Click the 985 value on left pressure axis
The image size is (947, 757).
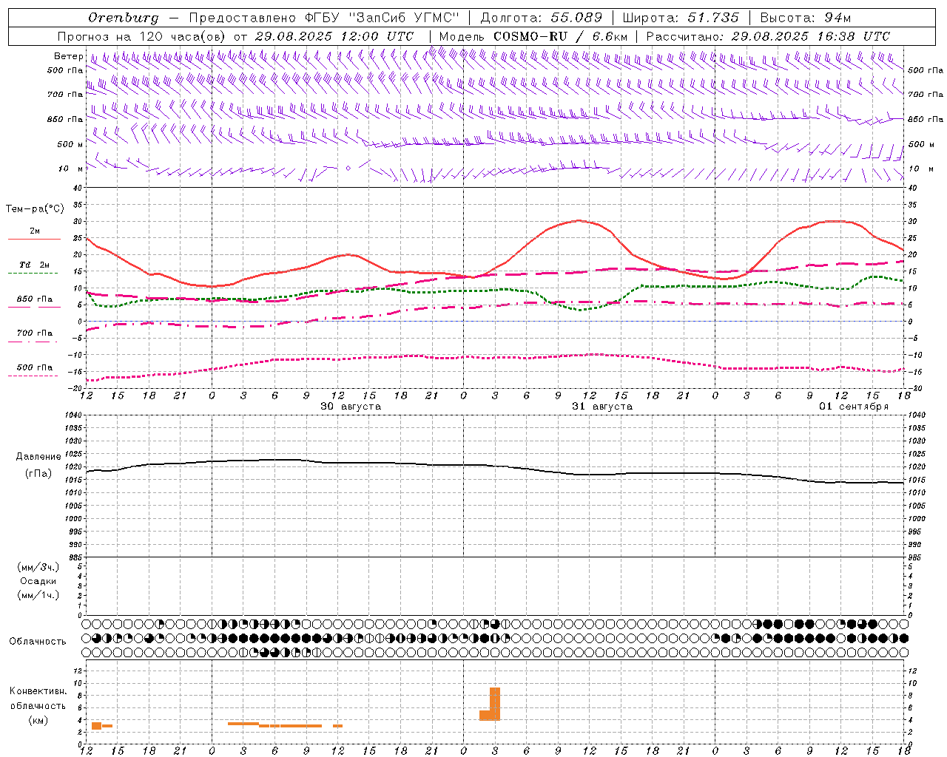76,557
